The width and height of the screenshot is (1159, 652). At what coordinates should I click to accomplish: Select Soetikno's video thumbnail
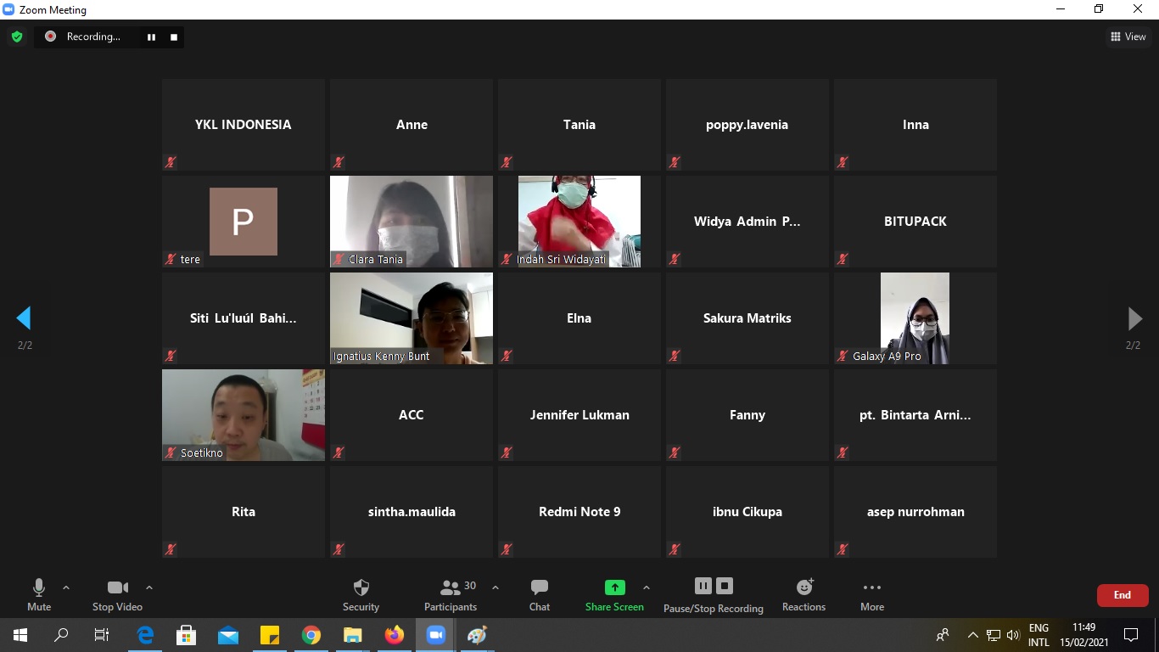[244, 414]
